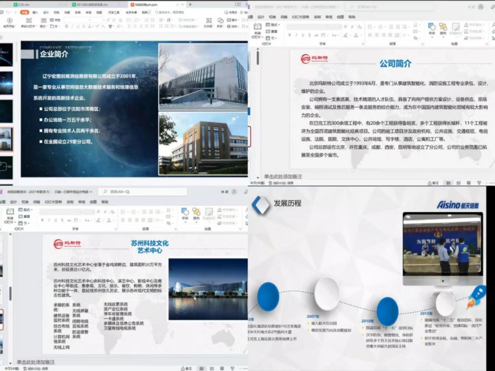Screen dimensions: 495x371
Task: Click 文本框 text box icon in WPS toolbar
Action: coord(209,20)
